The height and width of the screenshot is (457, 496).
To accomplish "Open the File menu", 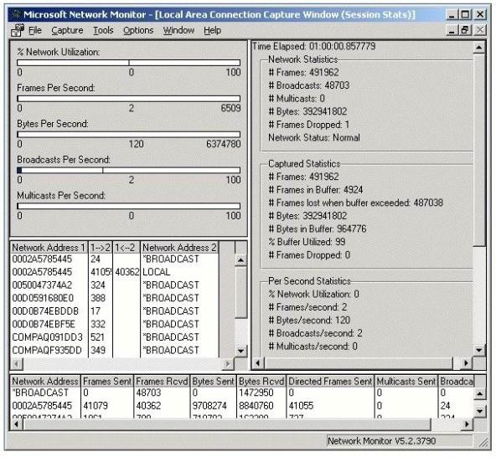I will tap(35, 30).
